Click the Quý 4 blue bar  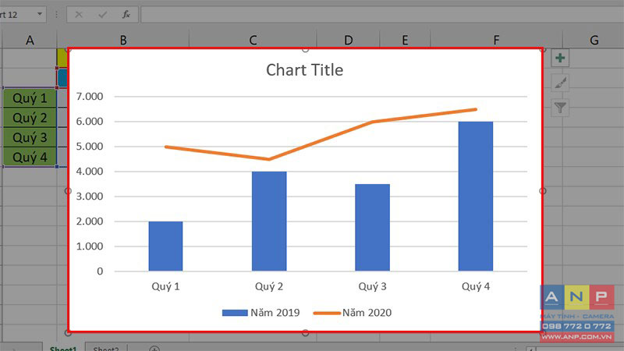[x=476, y=197]
